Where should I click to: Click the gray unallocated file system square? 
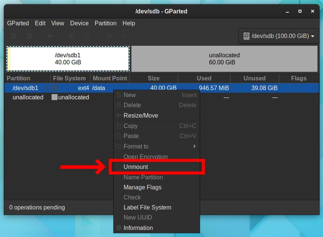(x=55, y=97)
